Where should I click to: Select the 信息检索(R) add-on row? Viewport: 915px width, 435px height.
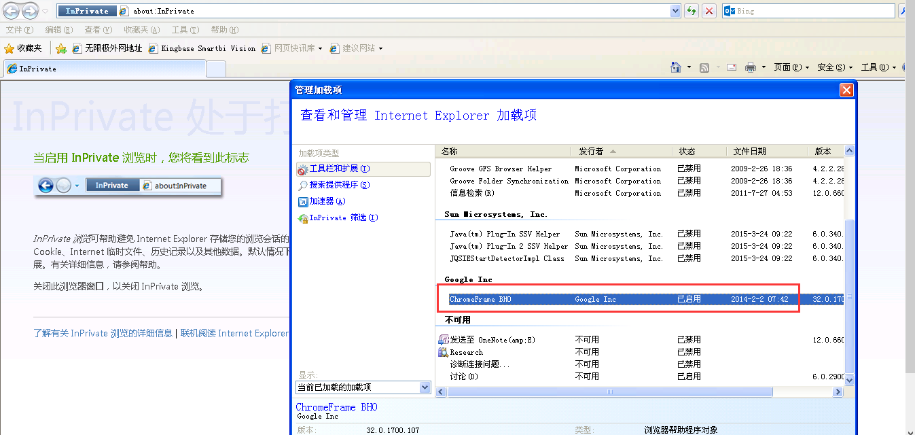(x=641, y=193)
